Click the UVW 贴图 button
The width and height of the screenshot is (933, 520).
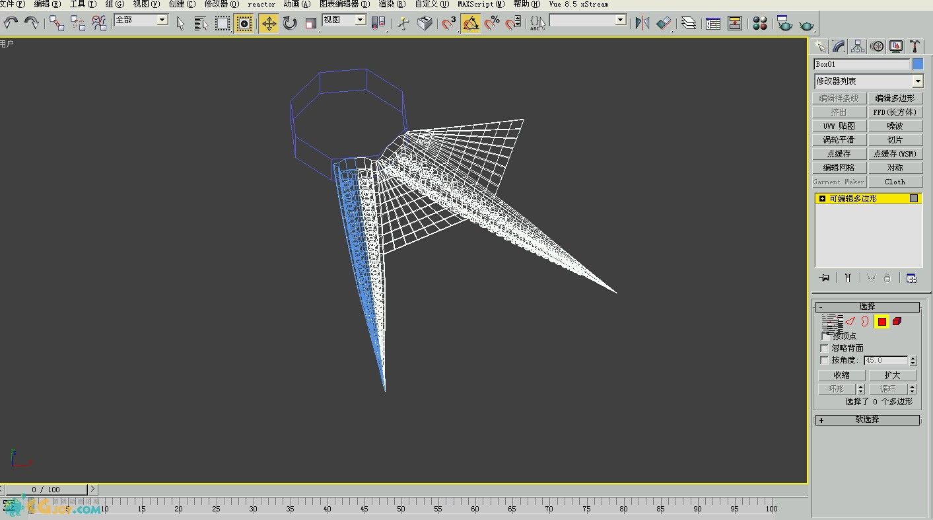839,126
